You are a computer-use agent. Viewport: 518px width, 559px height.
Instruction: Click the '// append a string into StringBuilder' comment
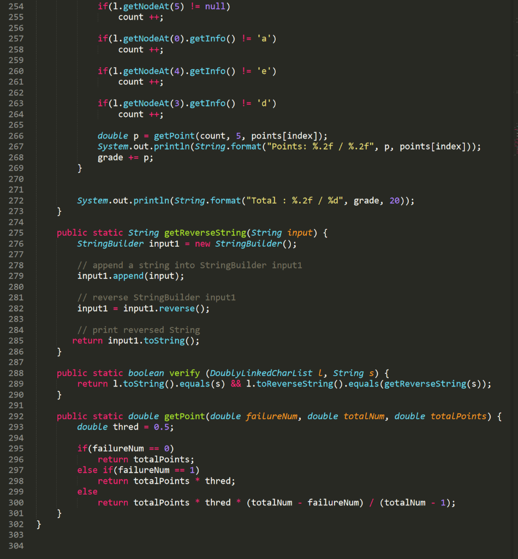point(189,265)
